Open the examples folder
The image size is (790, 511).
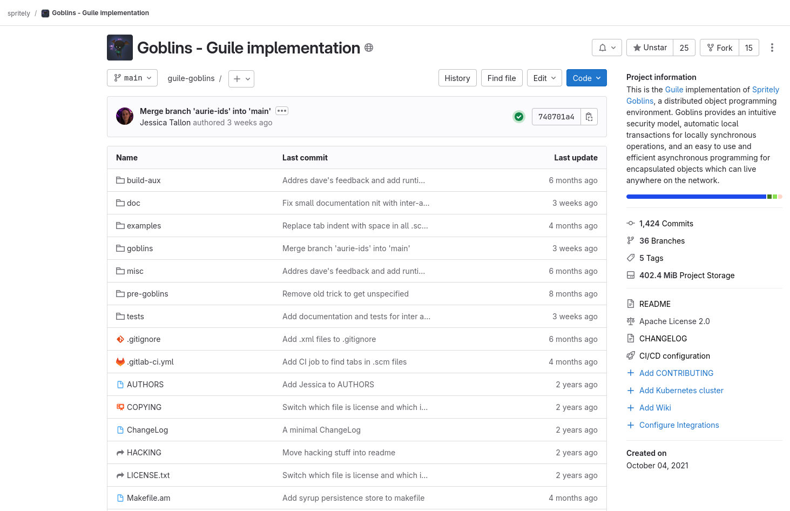tap(144, 226)
